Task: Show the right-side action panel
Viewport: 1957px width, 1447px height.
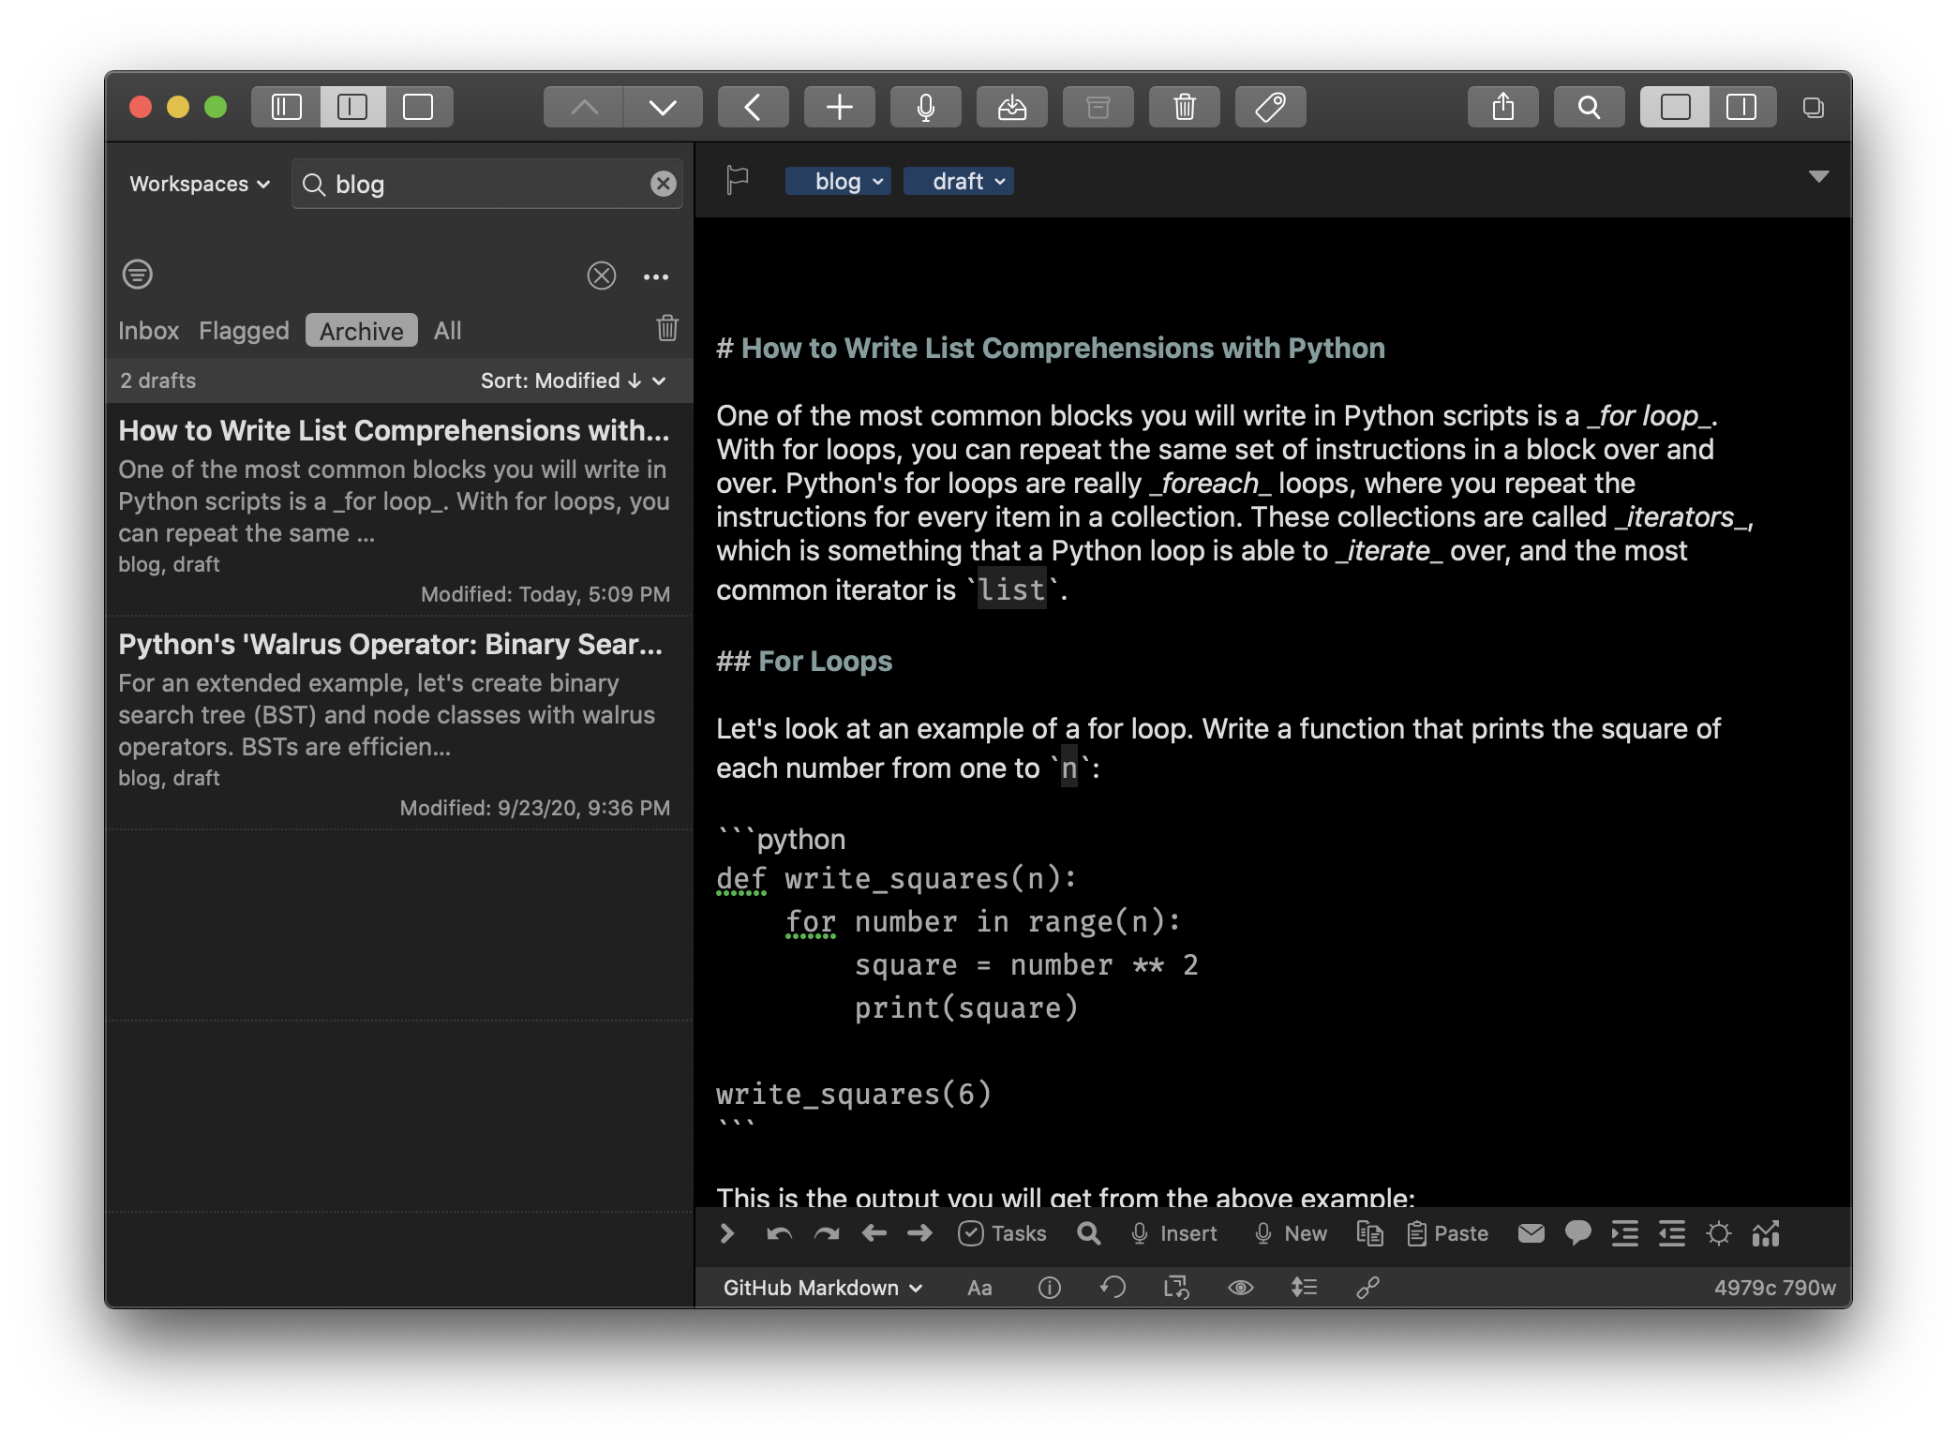Action: pyautogui.click(x=1741, y=107)
